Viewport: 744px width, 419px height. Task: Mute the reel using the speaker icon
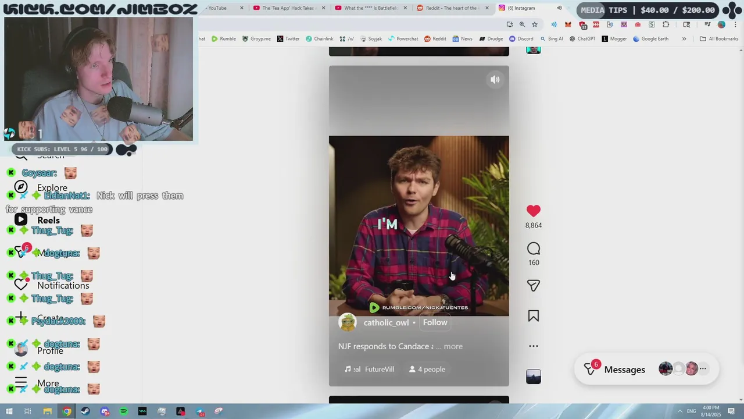coord(495,80)
